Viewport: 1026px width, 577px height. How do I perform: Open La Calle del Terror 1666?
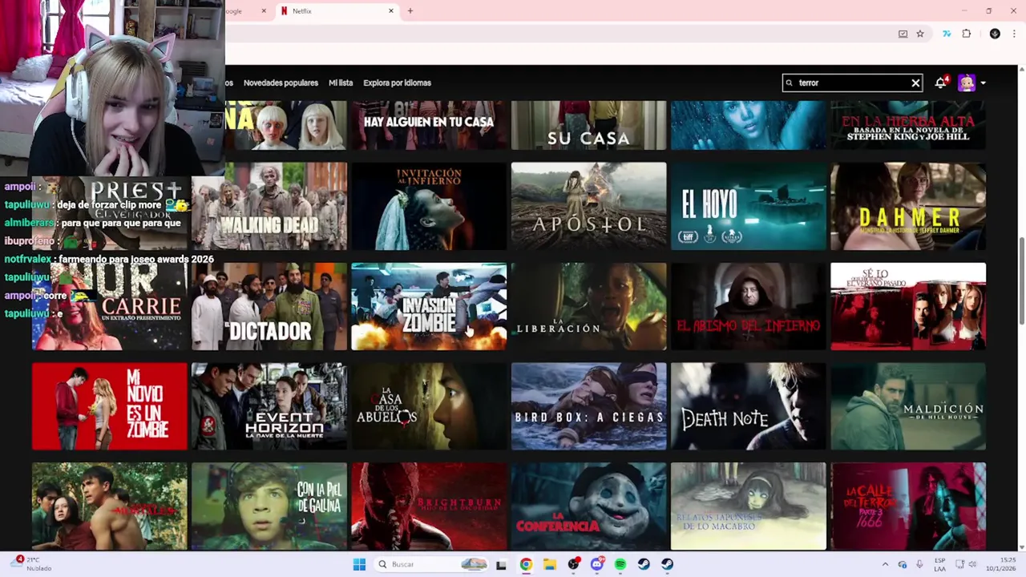tap(908, 506)
